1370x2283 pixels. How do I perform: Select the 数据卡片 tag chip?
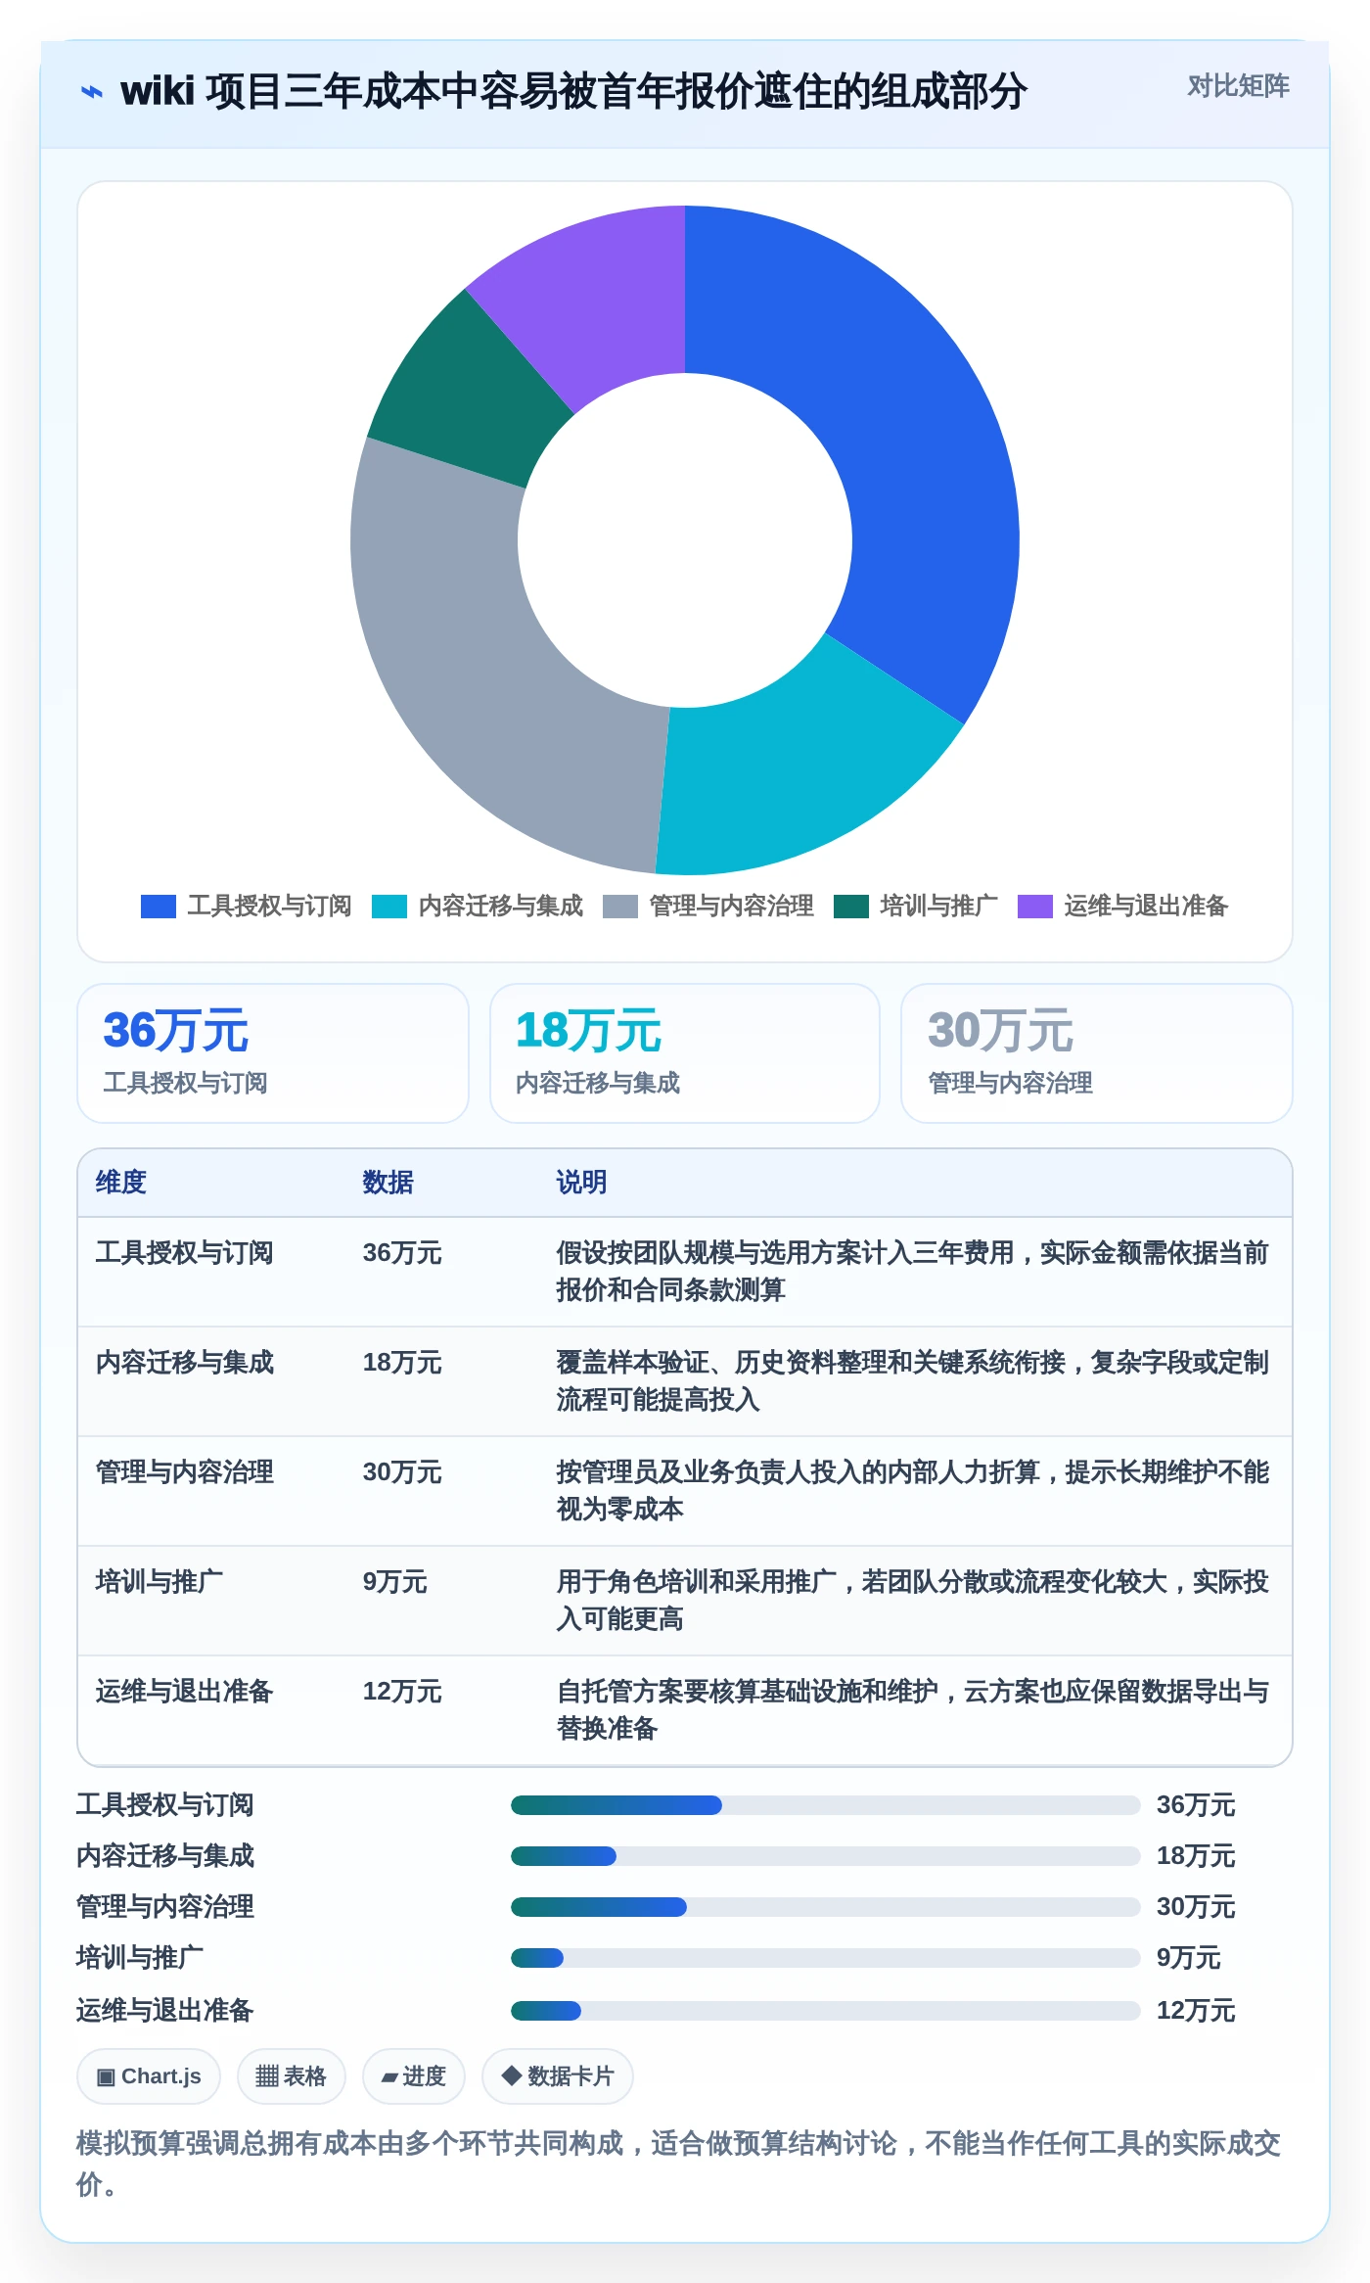558,2076
